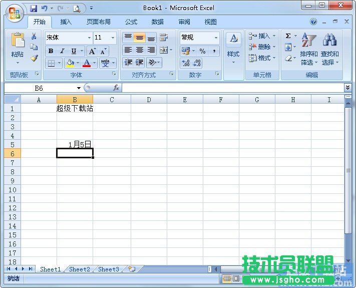This screenshot has height=288, width=356.
Task: Switch to the 插入 ribbon tab
Action: point(66,22)
